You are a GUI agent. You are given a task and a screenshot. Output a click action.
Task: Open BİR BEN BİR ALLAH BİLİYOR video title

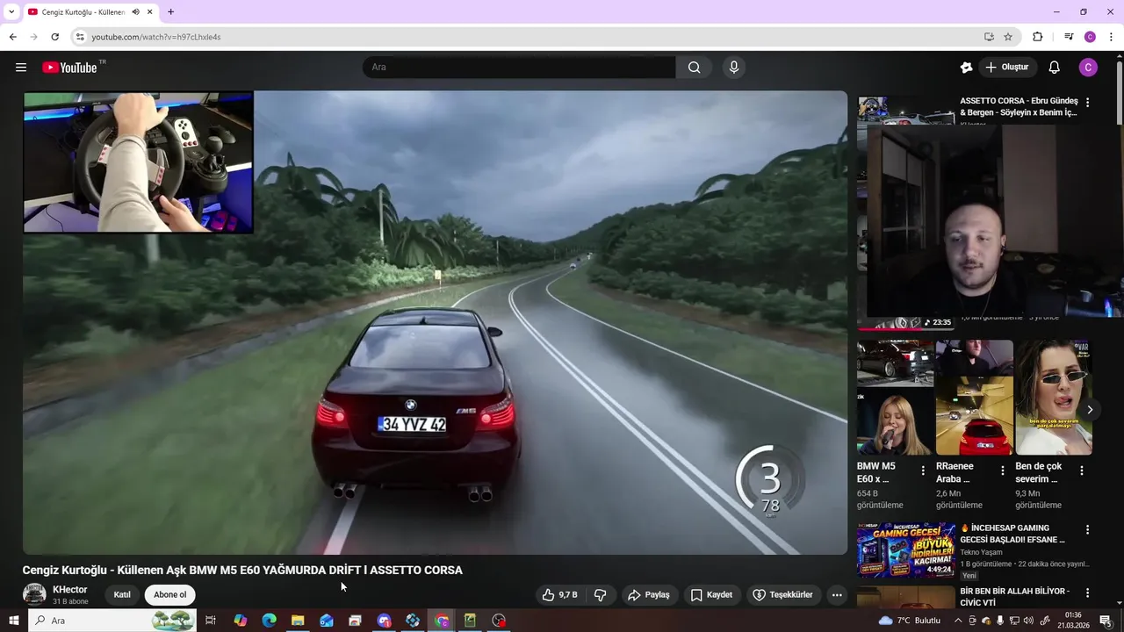(1014, 597)
